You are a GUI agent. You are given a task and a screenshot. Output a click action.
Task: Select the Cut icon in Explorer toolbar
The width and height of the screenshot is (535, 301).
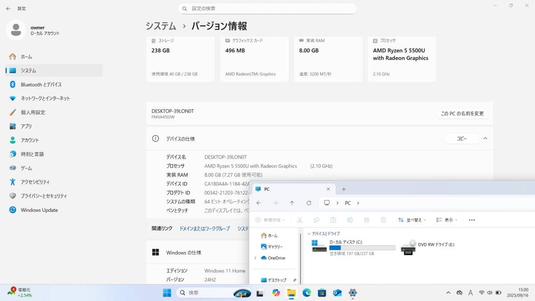(x=300, y=220)
